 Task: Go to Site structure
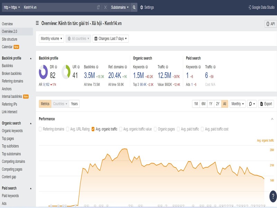tap(10, 39)
